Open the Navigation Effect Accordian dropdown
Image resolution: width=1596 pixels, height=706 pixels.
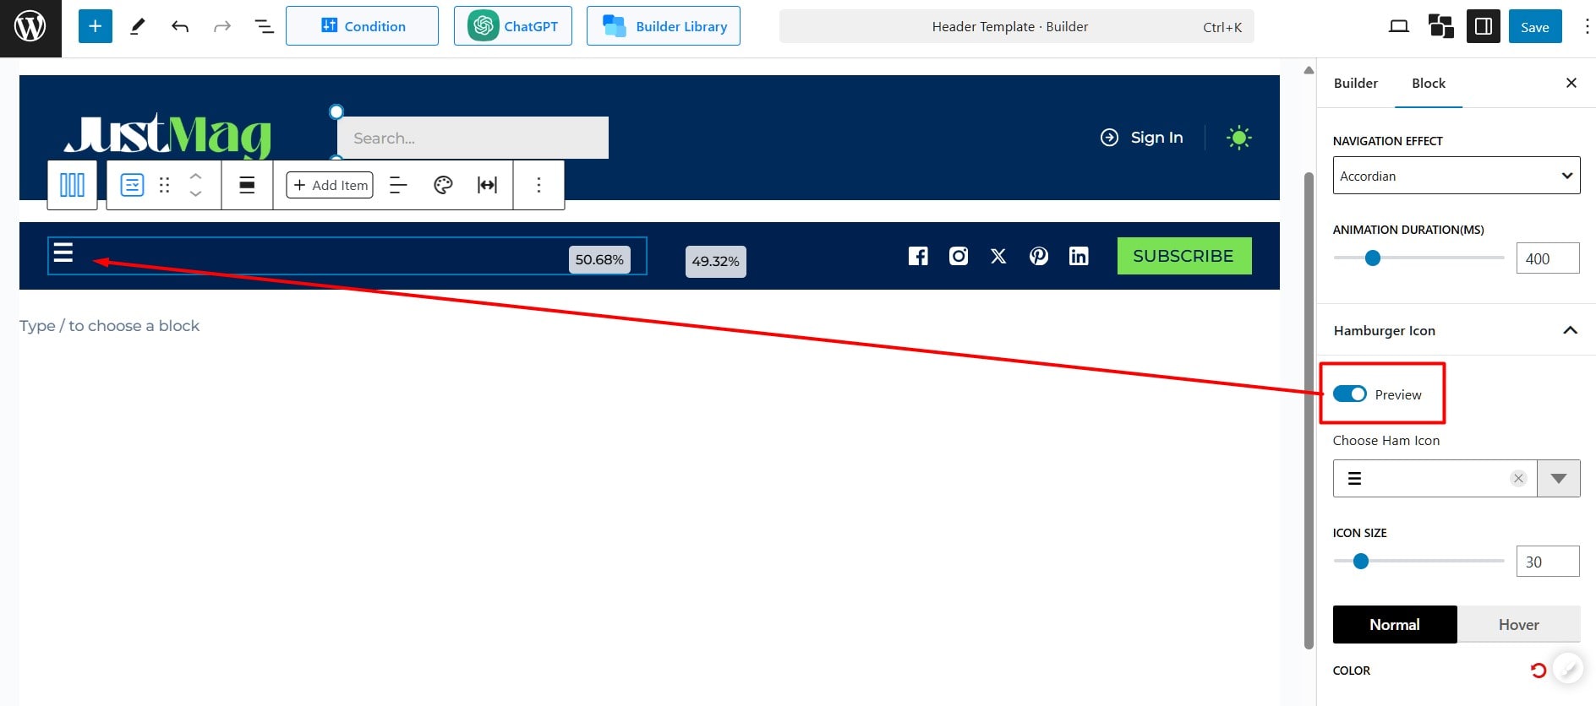click(x=1457, y=176)
